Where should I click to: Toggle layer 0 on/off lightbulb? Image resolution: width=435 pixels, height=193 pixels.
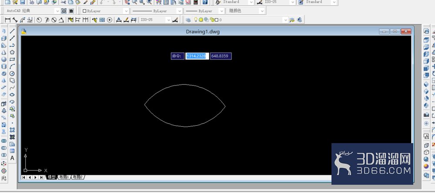point(196,20)
